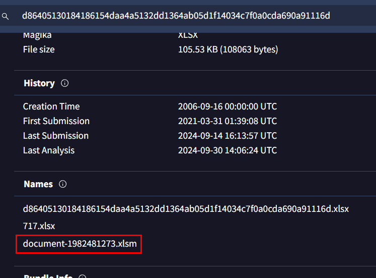Click the 2006-09-16 creation timestamp

[x=228, y=106]
